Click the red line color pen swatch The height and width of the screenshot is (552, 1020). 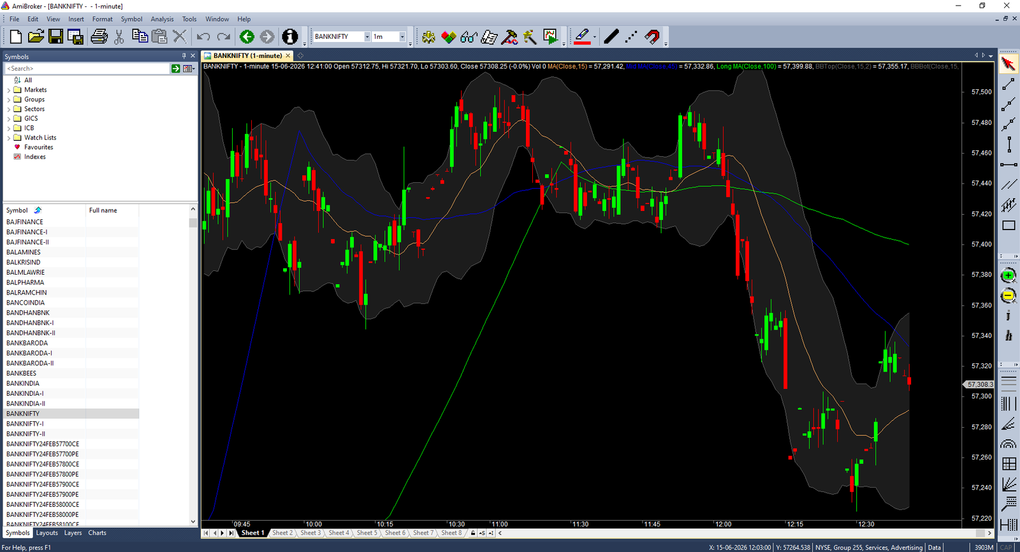click(x=582, y=37)
